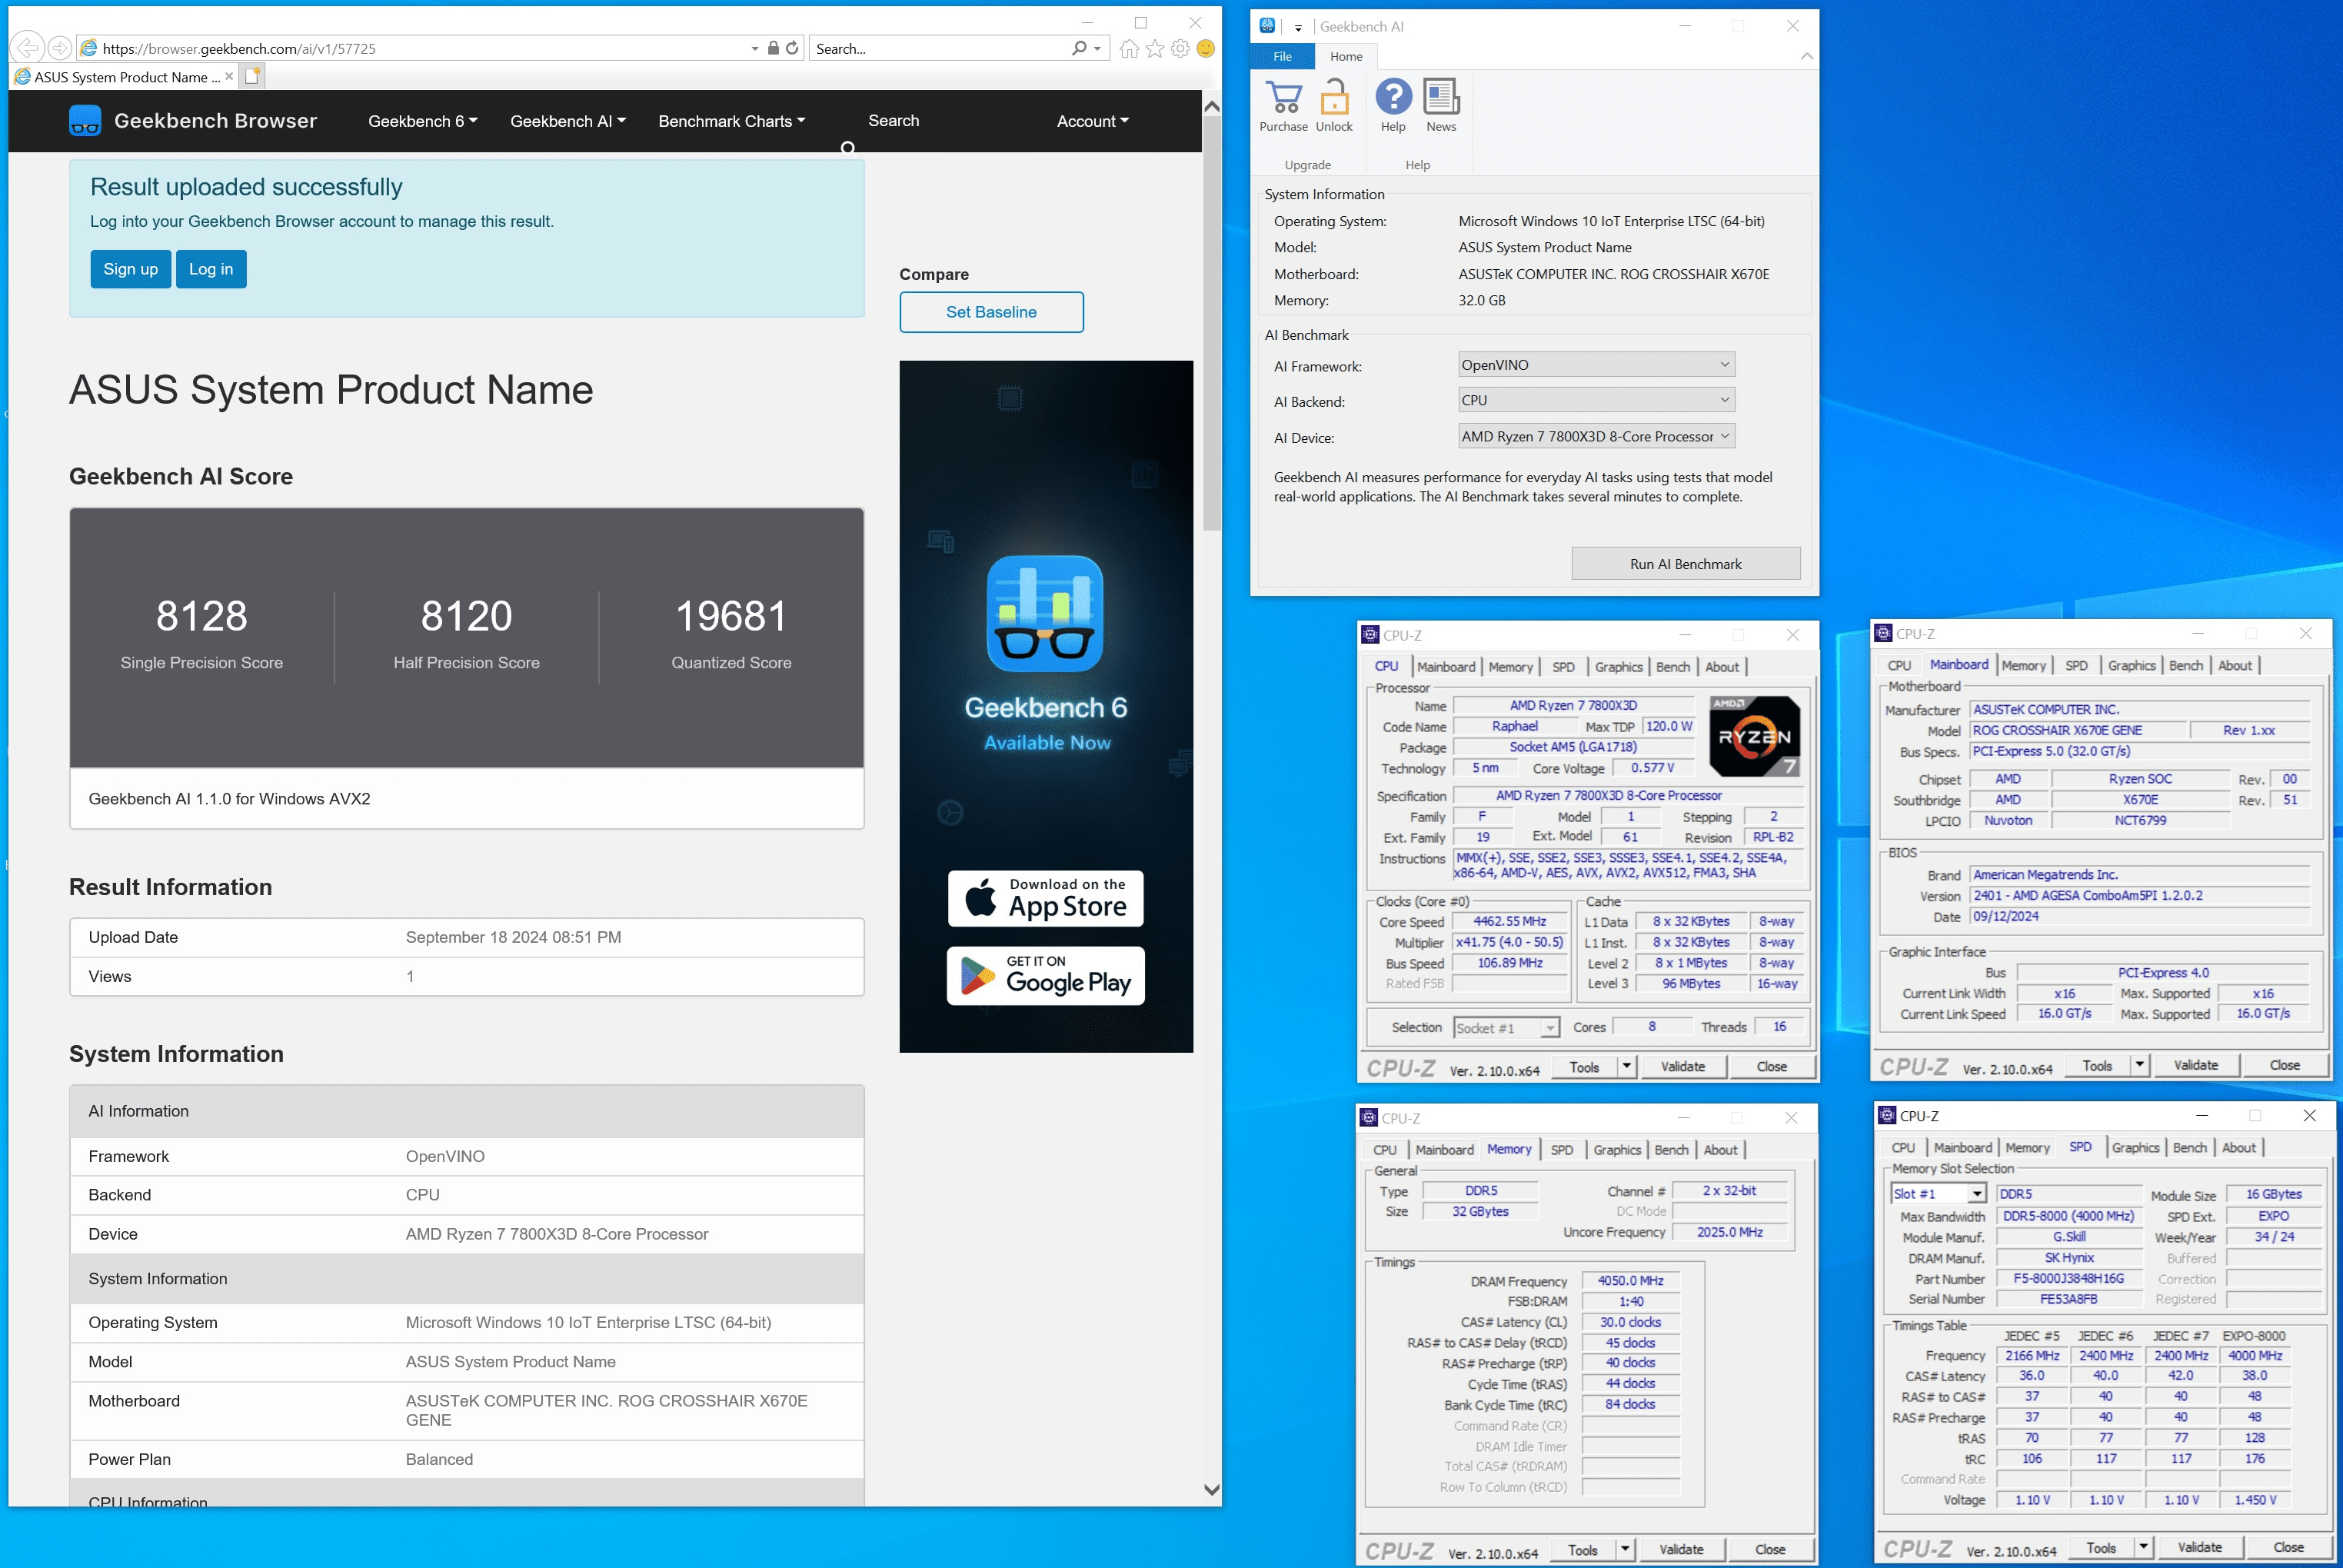This screenshot has height=1568, width=2343.
Task: Click Validate in CPU-Z CPU window
Action: [1683, 1067]
